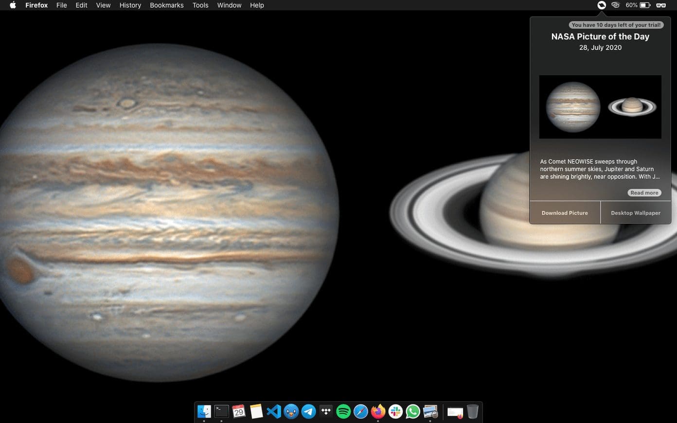Click the Trash icon in dock
677x423 pixels.
click(472, 411)
